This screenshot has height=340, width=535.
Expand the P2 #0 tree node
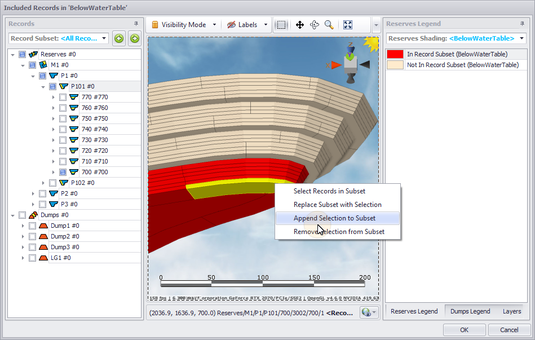[33, 193]
